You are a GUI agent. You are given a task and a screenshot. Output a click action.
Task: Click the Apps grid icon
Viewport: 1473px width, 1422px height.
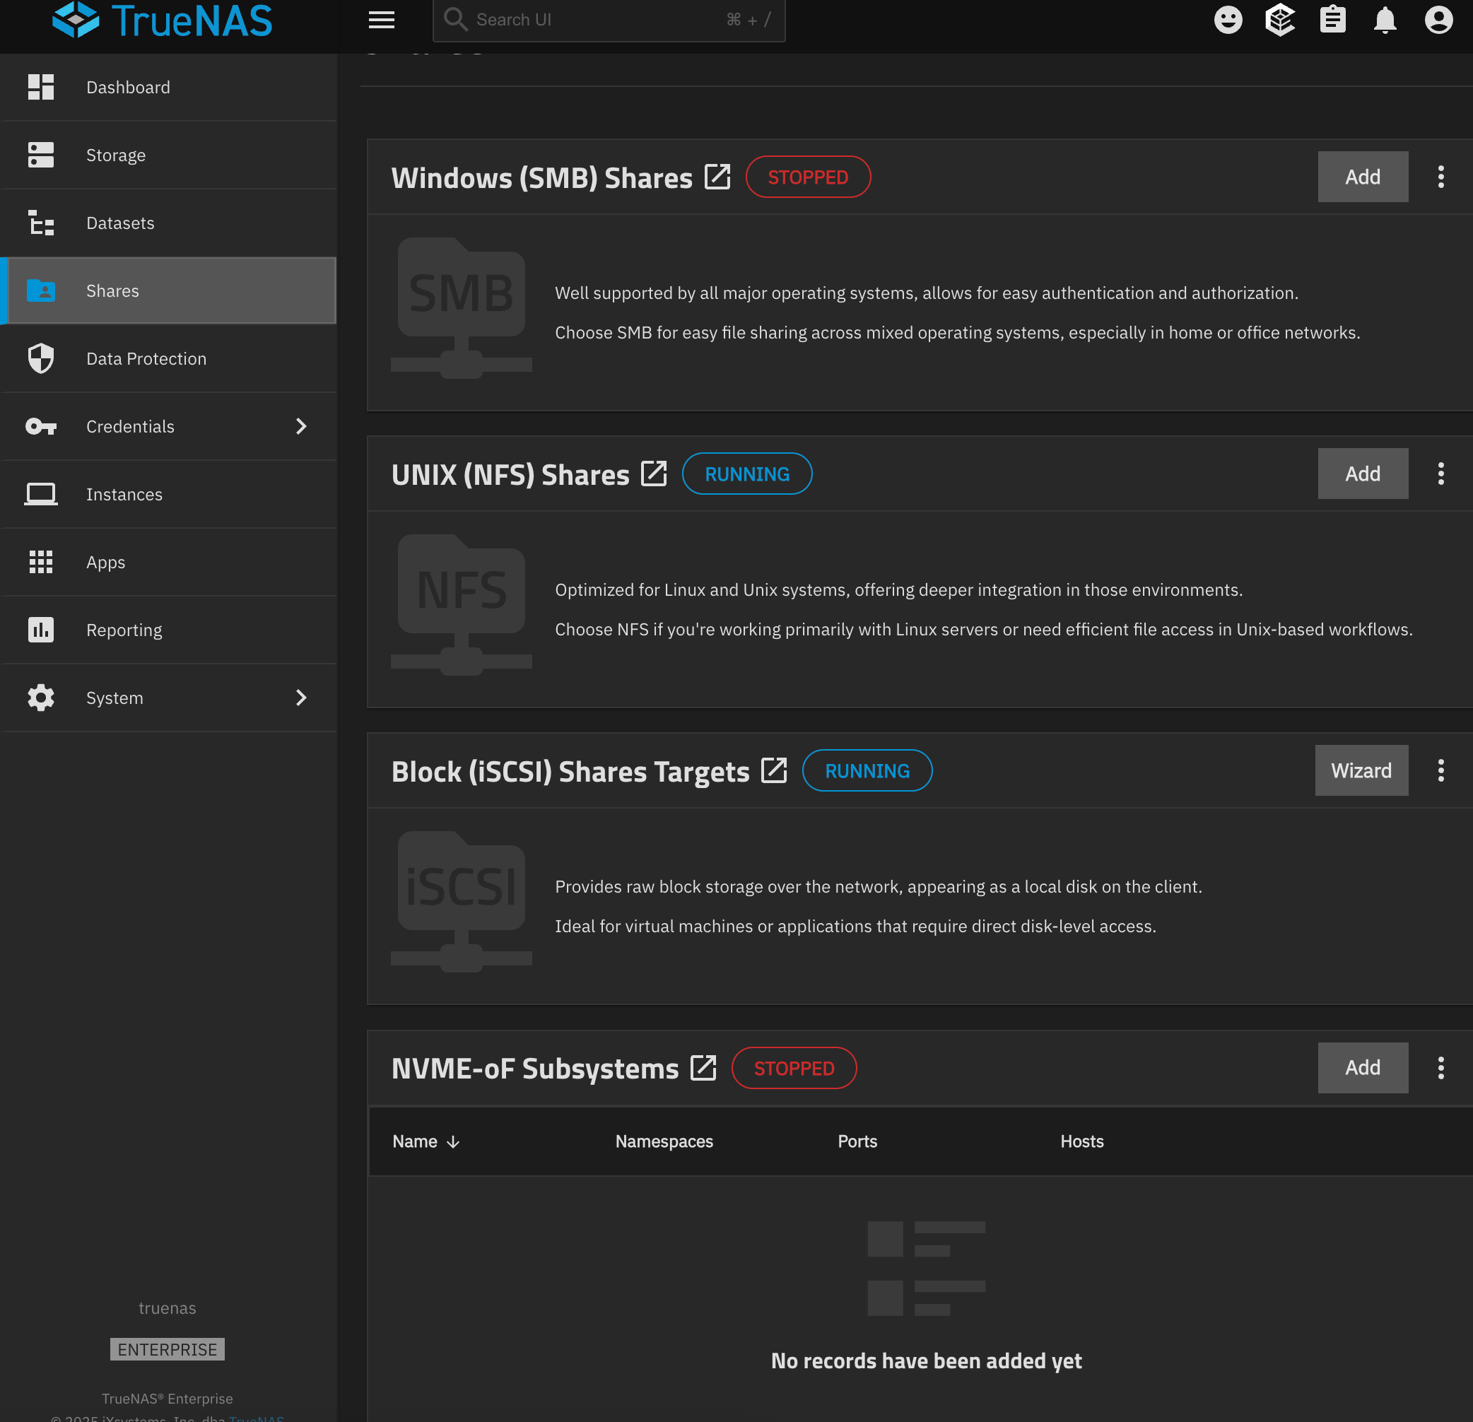point(40,561)
